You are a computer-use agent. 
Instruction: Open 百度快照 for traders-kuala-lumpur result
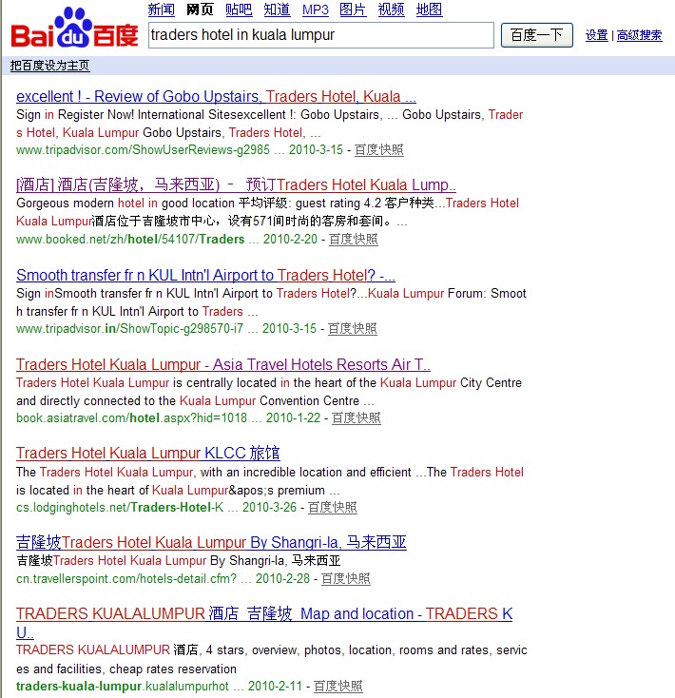click(338, 686)
